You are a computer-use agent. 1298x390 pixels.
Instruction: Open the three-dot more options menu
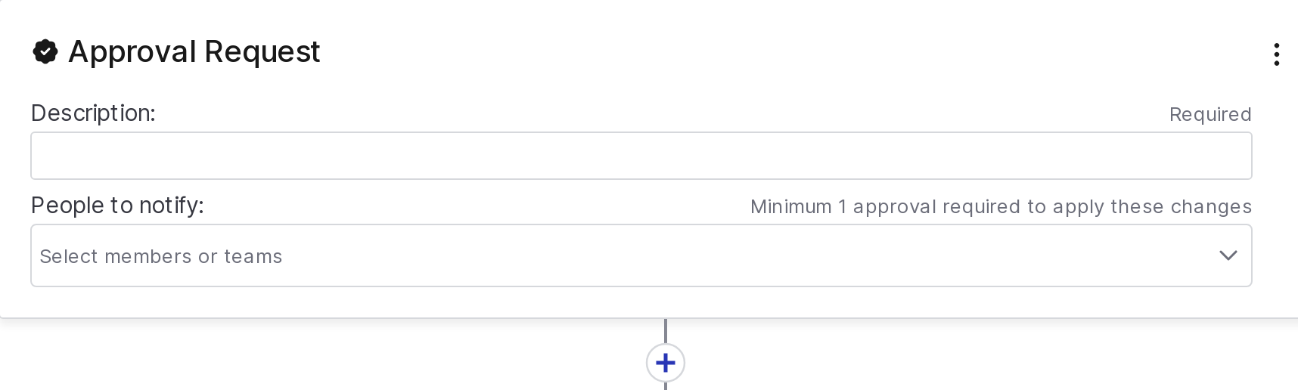point(1276,54)
